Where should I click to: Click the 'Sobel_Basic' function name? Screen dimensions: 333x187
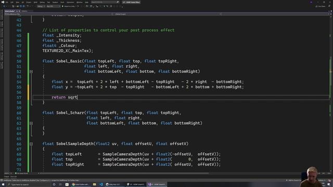click(x=69, y=61)
